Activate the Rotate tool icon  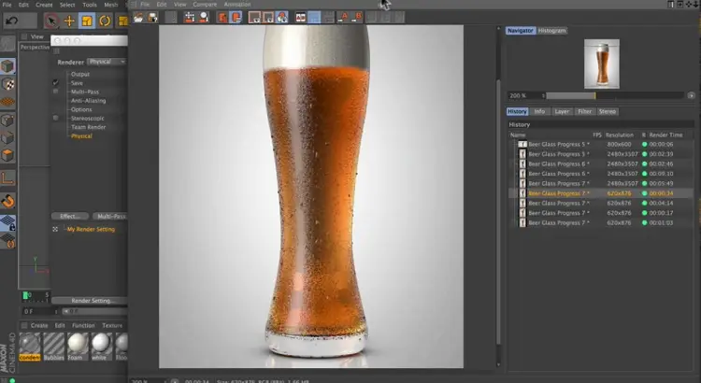[x=105, y=21]
